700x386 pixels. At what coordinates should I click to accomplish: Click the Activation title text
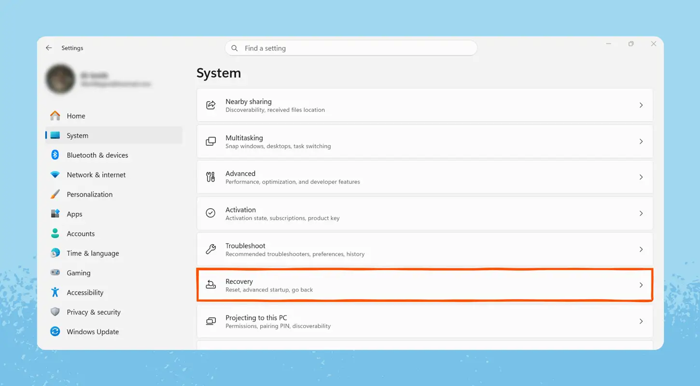point(240,209)
